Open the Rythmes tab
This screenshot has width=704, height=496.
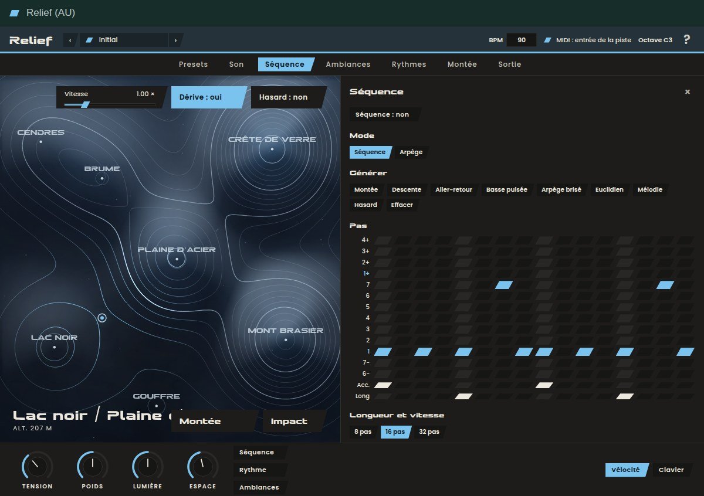coord(409,64)
